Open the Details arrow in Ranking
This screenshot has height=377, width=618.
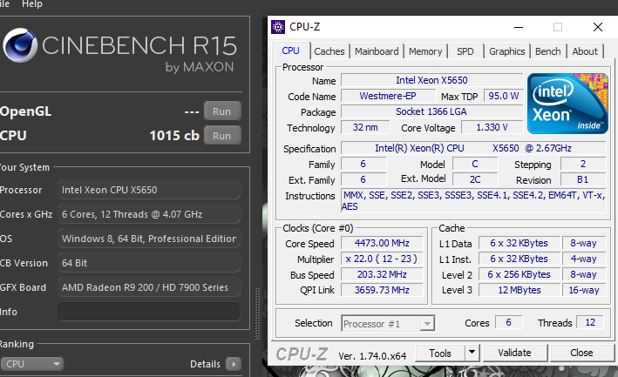click(x=234, y=364)
